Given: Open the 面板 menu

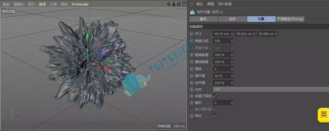Looking at the screenshot, I should tap(64, 4).
